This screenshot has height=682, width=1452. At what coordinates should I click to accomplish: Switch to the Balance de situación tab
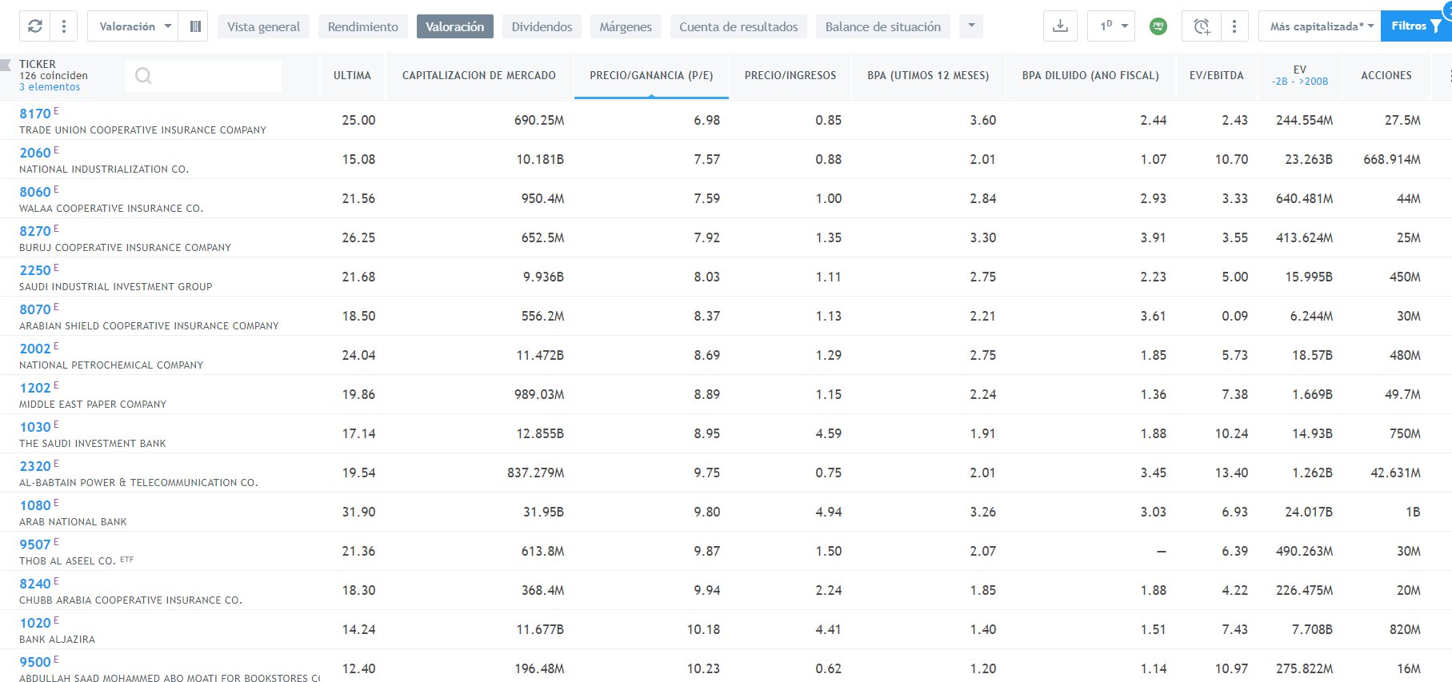click(883, 26)
